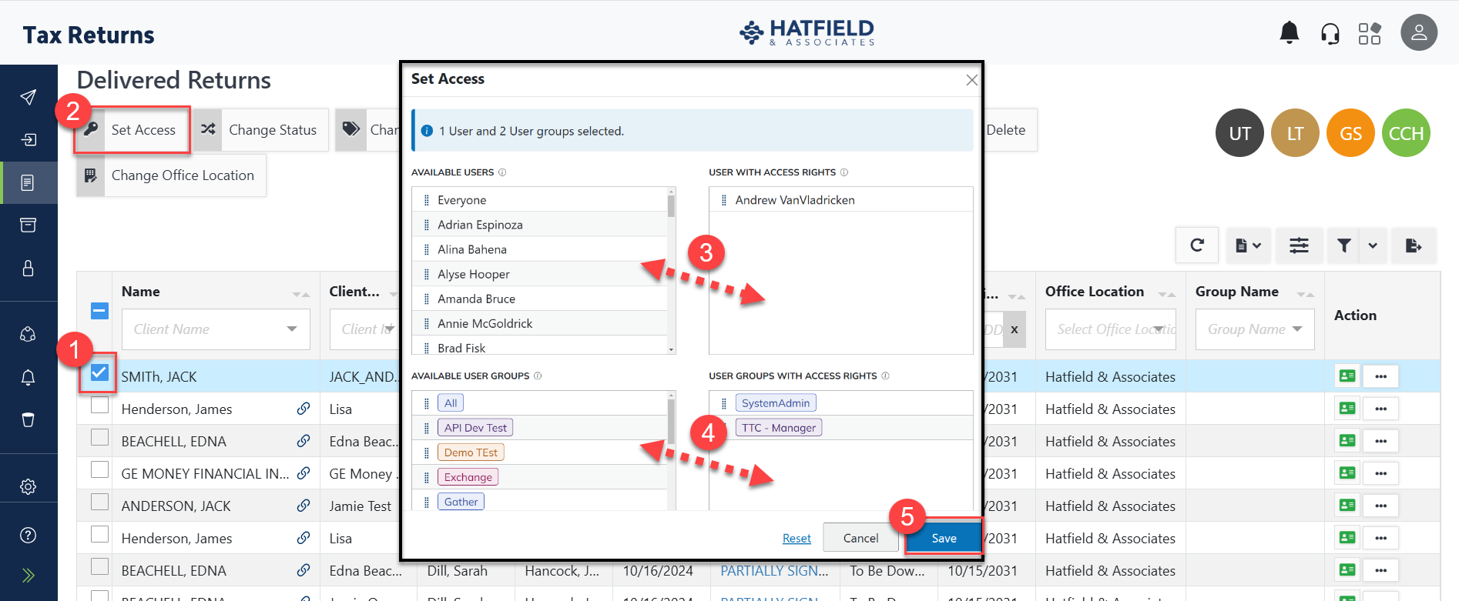This screenshot has width=1459, height=601.
Task: Click the Change Office Location option
Action: point(182,175)
